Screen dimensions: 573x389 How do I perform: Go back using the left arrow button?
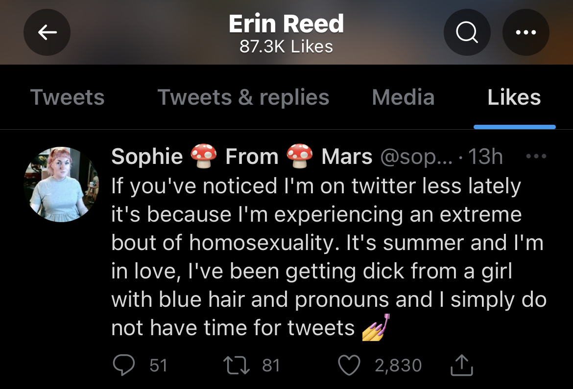47,33
